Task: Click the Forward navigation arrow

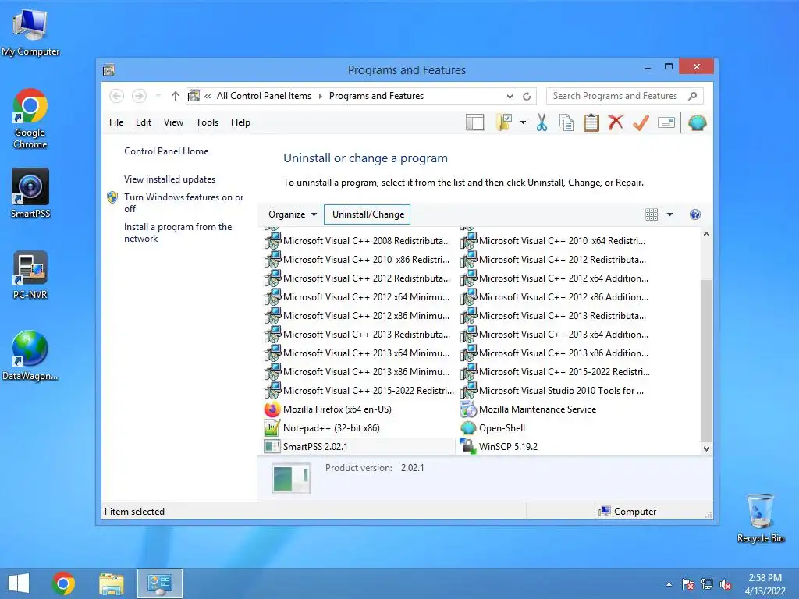Action: click(x=139, y=96)
